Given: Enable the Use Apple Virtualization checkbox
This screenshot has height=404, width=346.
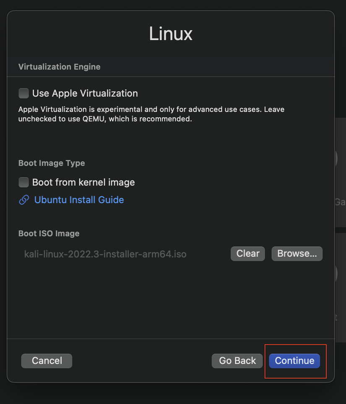Looking at the screenshot, I should pos(24,93).
